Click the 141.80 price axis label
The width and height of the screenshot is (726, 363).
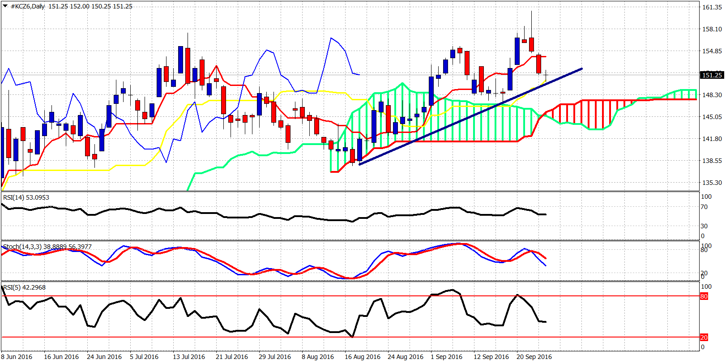tap(712, 139)
